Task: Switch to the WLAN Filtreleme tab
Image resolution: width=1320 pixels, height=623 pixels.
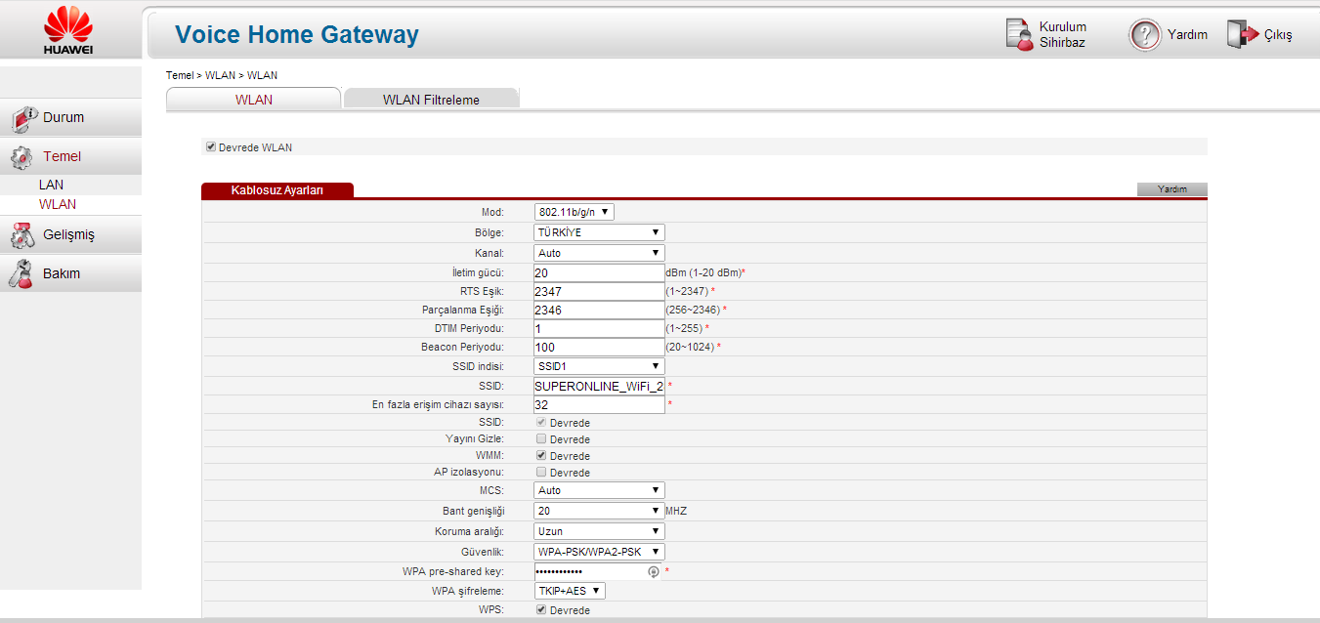Action: [x=431, y=100]
